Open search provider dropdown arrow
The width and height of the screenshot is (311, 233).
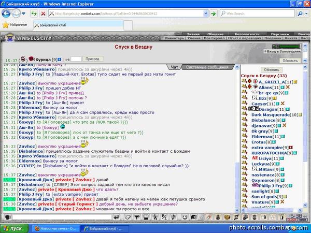click(x=306, y=13)
